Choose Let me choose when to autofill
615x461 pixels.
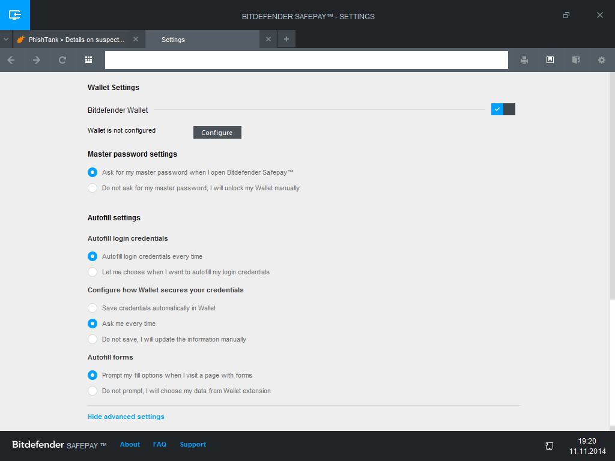point(92,272)
